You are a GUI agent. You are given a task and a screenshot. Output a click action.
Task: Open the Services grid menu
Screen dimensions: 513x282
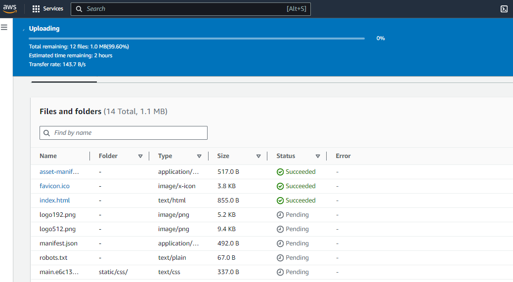pos(48,9)
